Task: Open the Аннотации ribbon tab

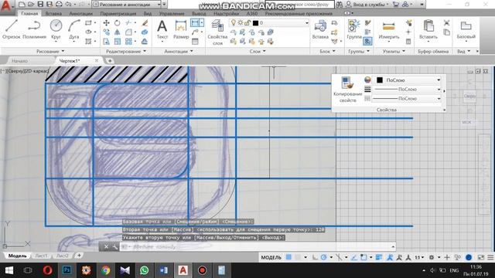Action: click(80, 14)
